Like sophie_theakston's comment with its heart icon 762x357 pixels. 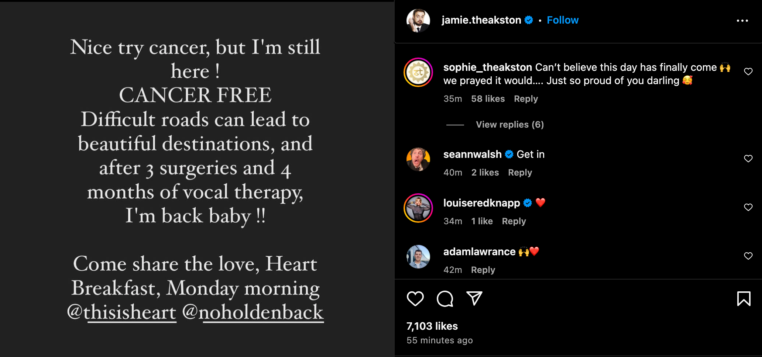[748, 72]
